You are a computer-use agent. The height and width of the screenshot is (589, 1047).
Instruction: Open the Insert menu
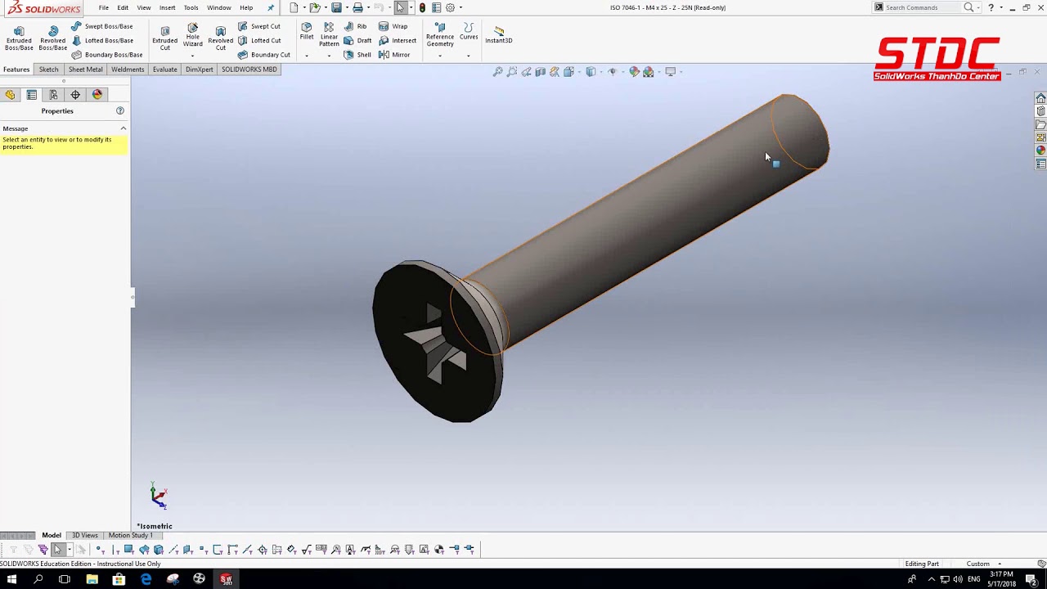click(x=167, y=7)
